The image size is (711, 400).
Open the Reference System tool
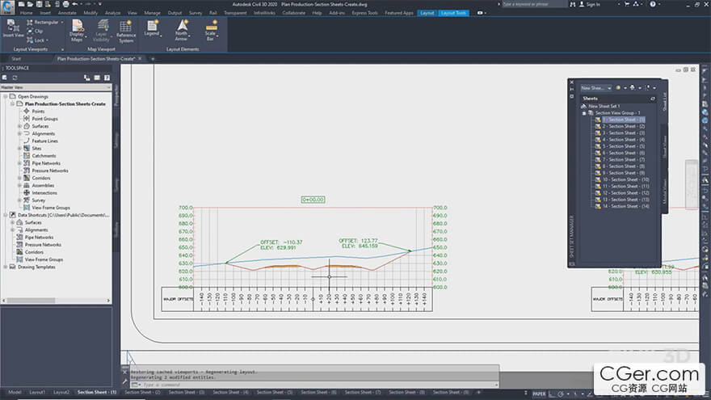click(126, 31)
